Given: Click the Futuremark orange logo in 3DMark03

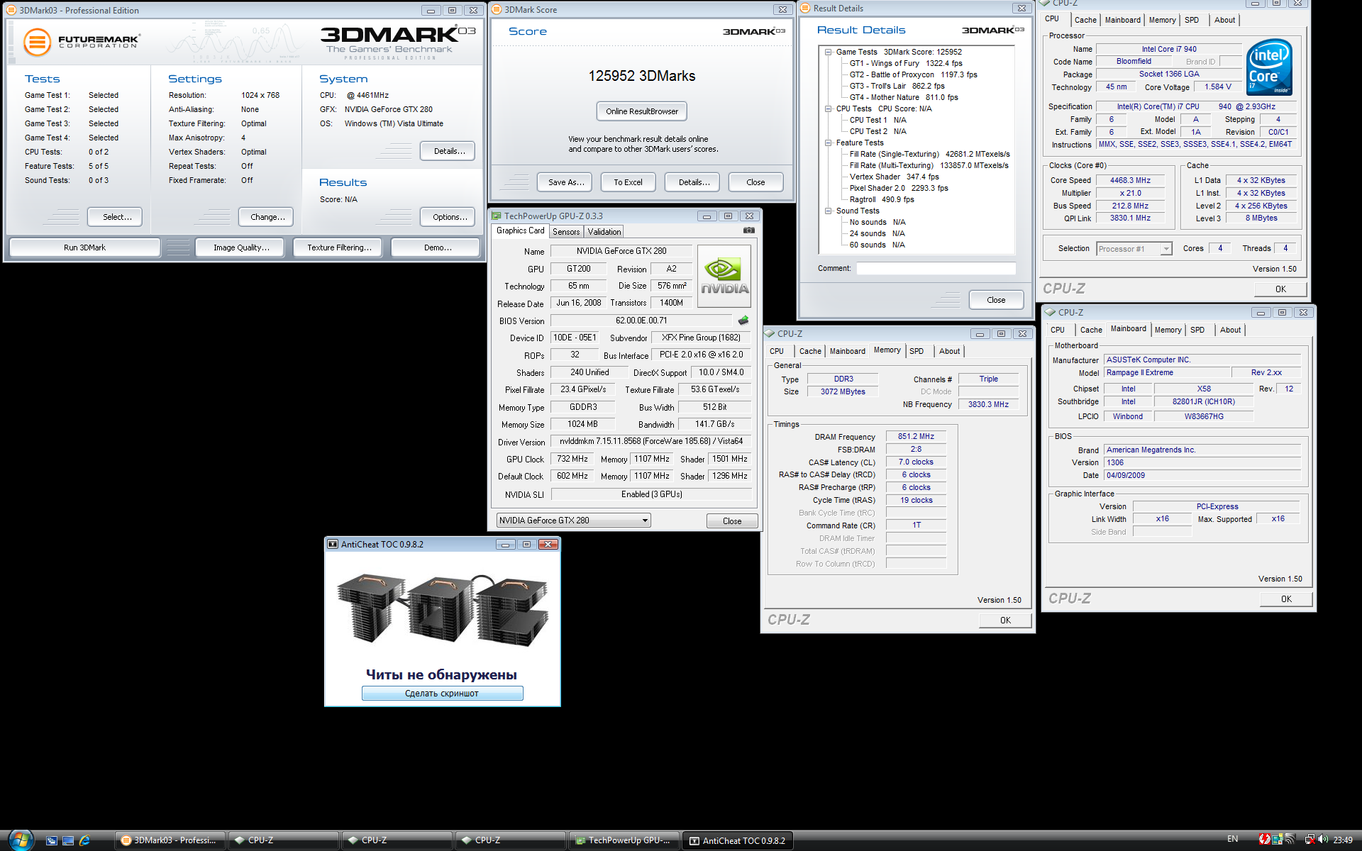Looking at the screenshot, I should point(37,42).
